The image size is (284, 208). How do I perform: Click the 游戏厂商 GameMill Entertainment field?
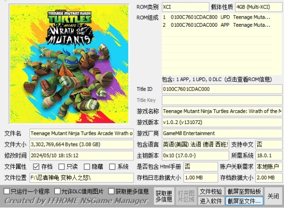pyautogui.click(x=222, y=134)
